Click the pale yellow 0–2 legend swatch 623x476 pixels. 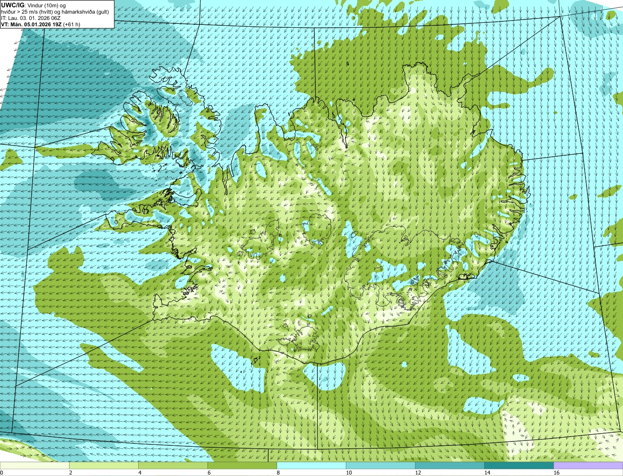point(35,466)
